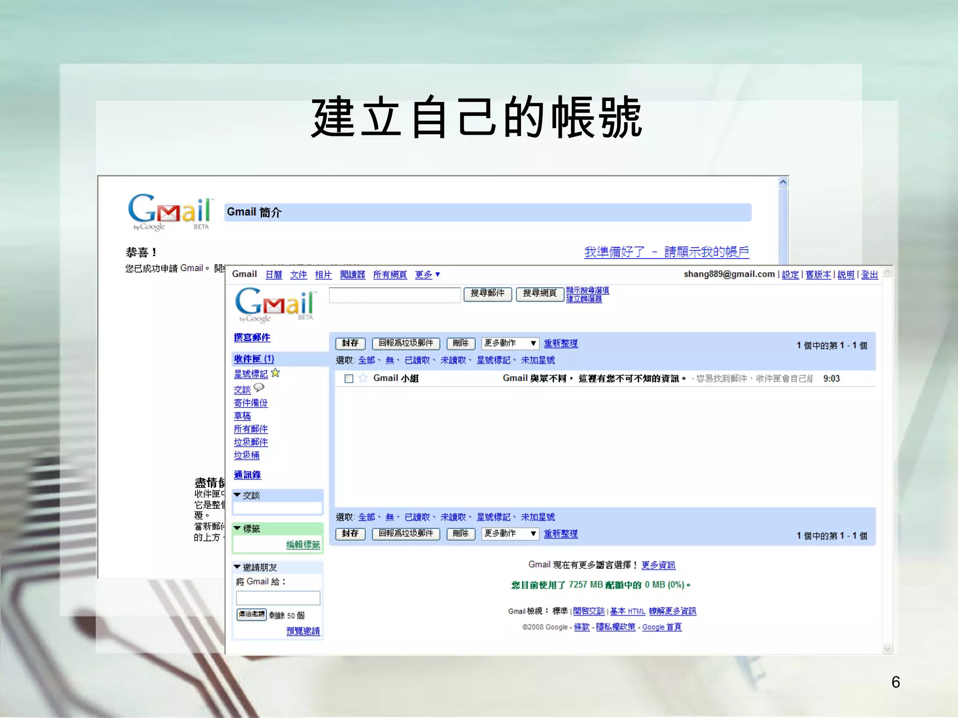Click scroll-up arrow of 簡介 window

pos(784,182)
